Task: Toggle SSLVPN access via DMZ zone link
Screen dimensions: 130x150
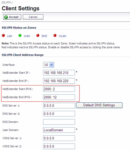Action: click(x=44, y=36)
